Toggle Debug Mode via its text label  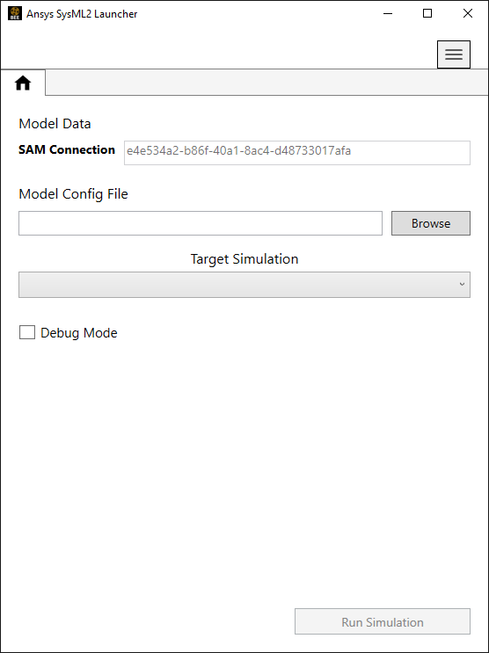(79, 333)
